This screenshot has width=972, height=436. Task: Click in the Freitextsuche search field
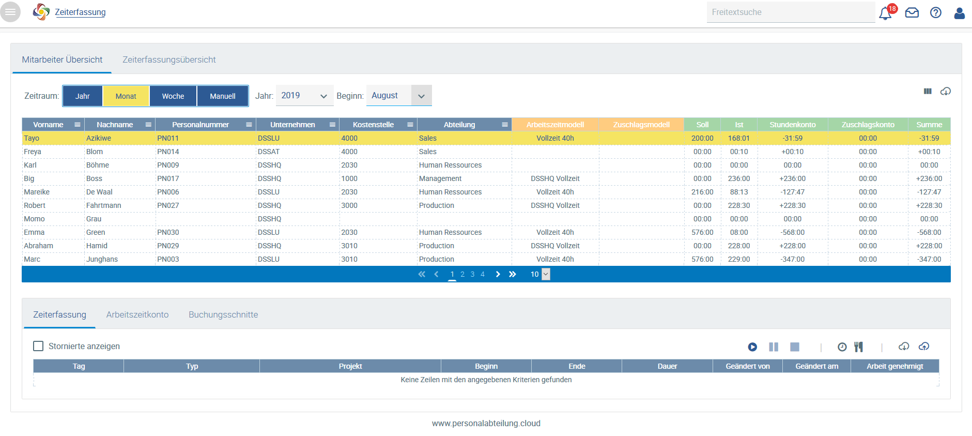tap(791, 12)
